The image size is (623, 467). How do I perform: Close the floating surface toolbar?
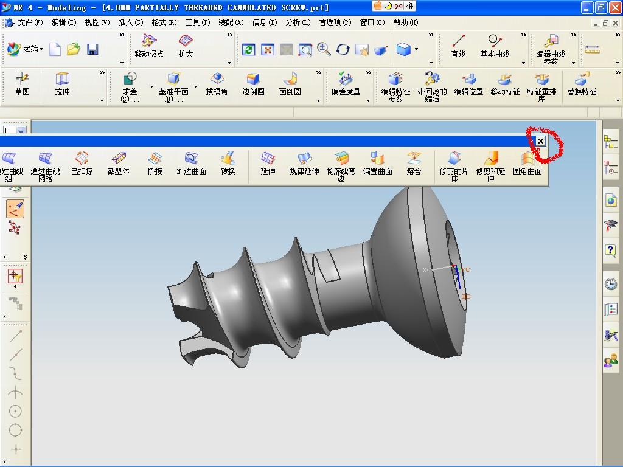541,141
